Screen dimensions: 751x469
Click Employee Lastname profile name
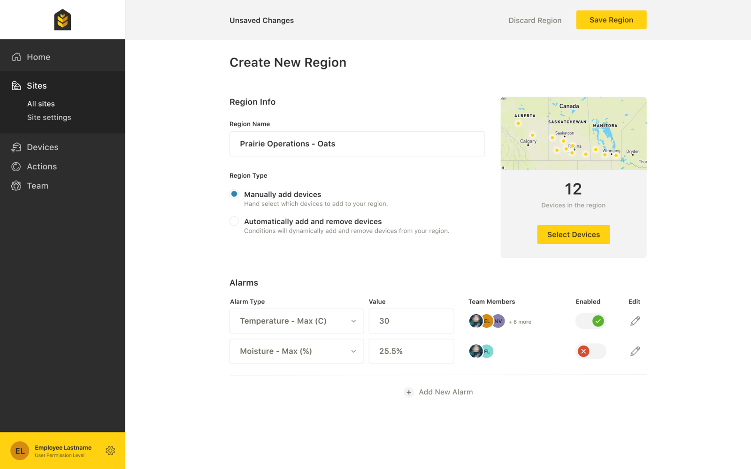point(63,447)
